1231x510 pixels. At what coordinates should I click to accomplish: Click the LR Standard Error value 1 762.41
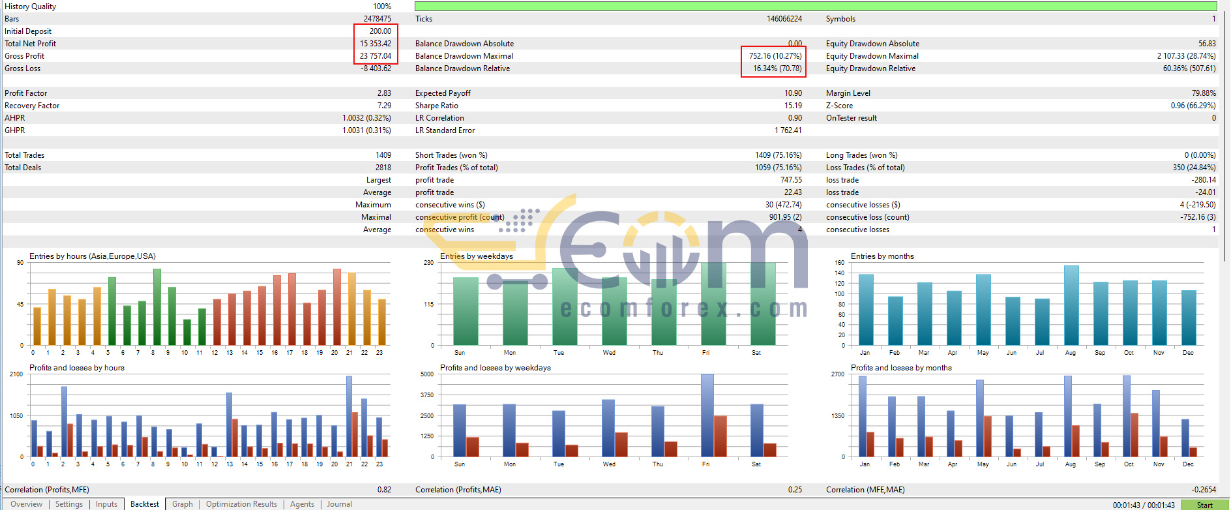pyautogui.click(x=788, y=130)
